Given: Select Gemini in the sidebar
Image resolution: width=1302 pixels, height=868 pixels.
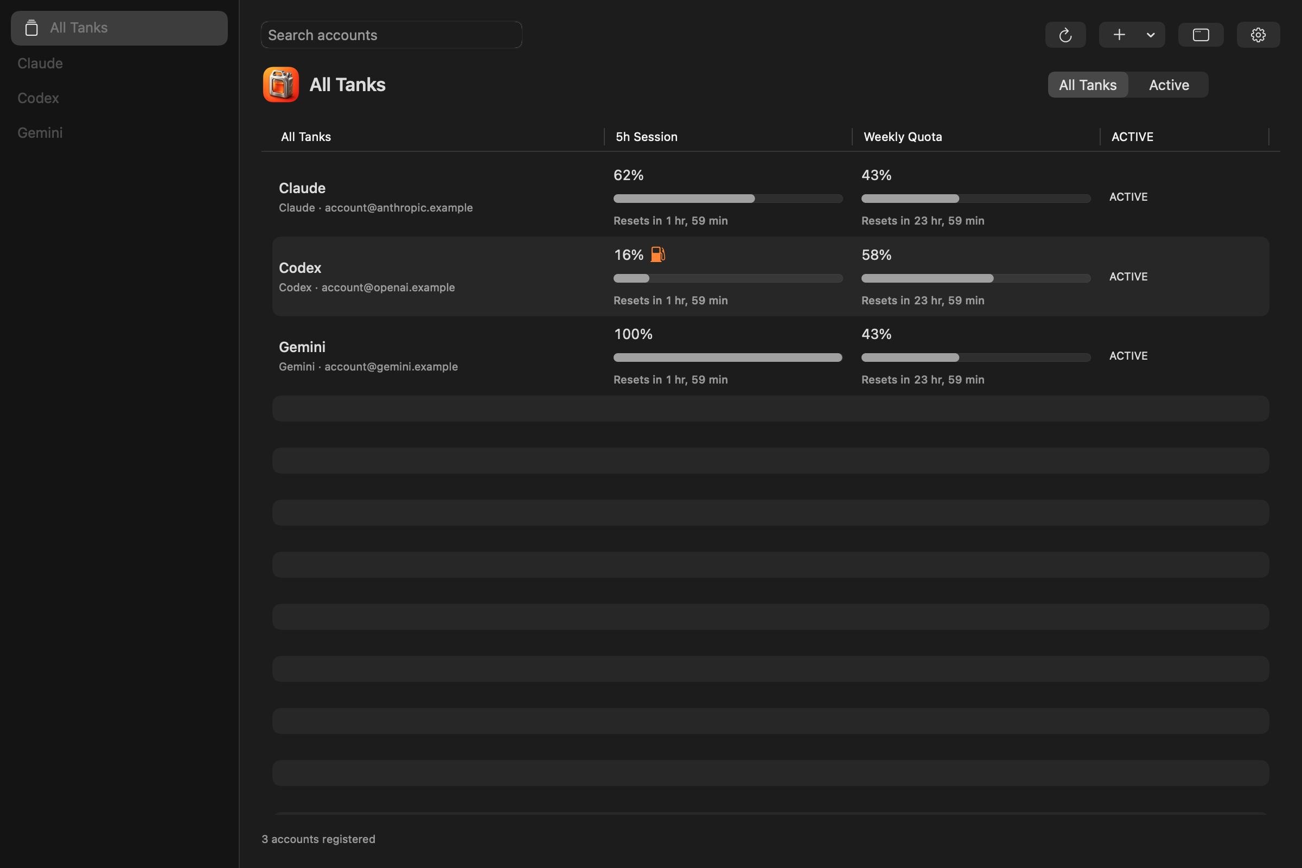Looking at the screenshot, I should pyautogui.click(x=40, y=133).
